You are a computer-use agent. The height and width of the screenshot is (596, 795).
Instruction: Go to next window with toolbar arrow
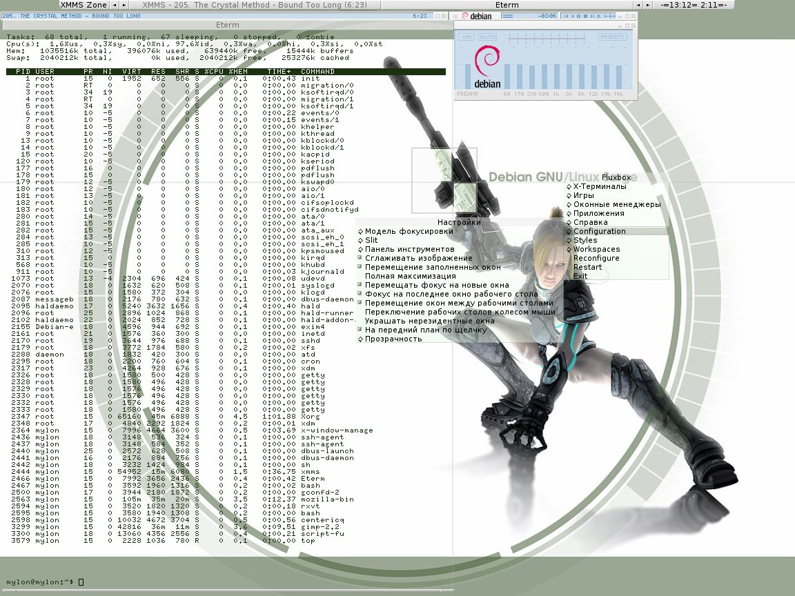tap(647, 5)
